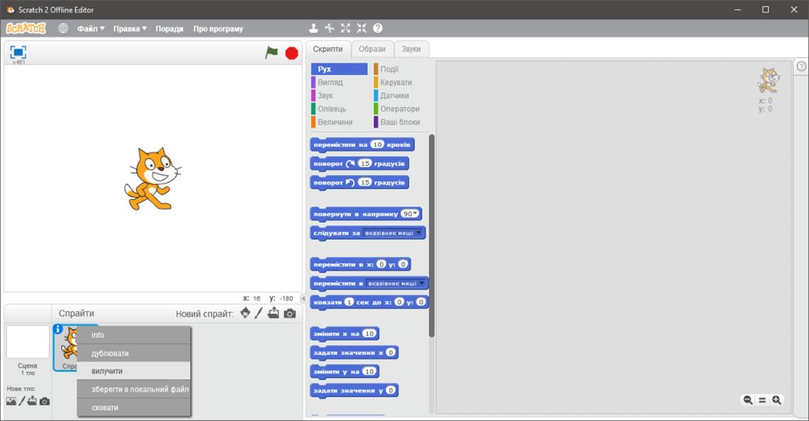This screenshot has width=809, height=421.
Task: Select the Delete scissors tool
Action: point(329,28)
